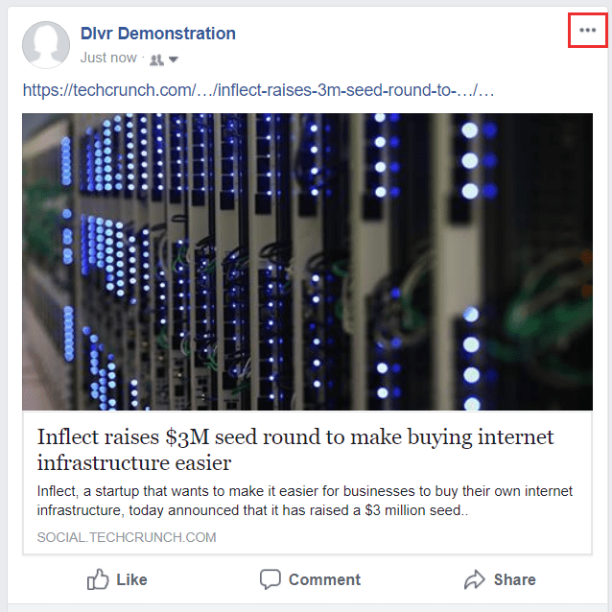612x612 pixels.
Task: Click the thumbs-up Like icon
Action: (97, 578)
